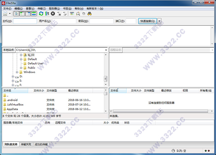Click the queue status clock icon

pos(173,151)
